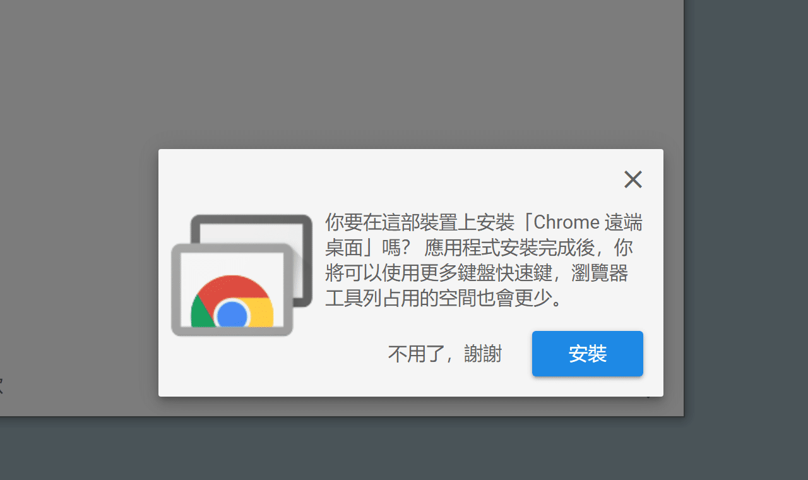The height and width of the screenshot is (480, 808).
Task: Click the blue center circle of Chrome logo
Action: pyautogui.click(x=232, y=315)
